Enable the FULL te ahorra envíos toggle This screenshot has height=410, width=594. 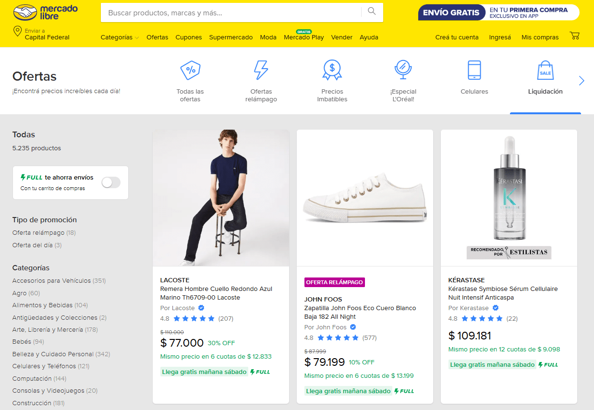[111, 182]
